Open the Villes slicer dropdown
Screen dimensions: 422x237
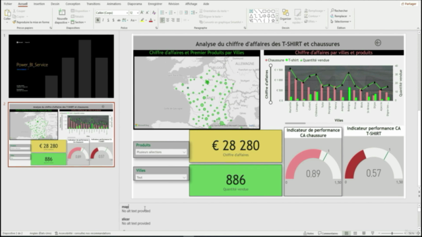[x=161, y=177]
